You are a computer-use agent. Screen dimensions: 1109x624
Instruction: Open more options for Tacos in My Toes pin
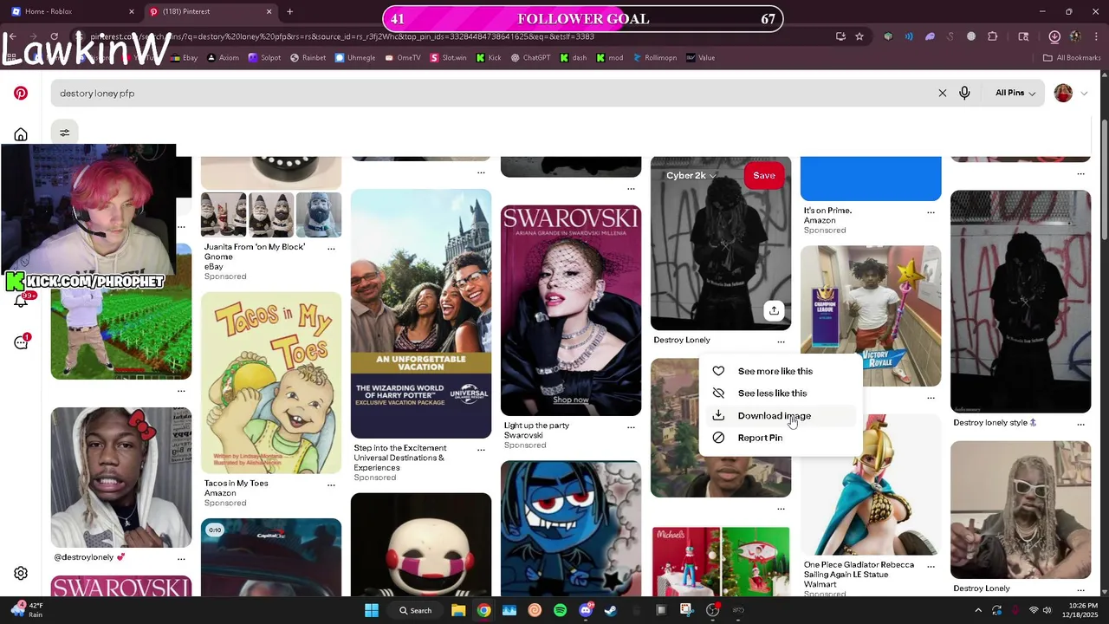[331, 485]
